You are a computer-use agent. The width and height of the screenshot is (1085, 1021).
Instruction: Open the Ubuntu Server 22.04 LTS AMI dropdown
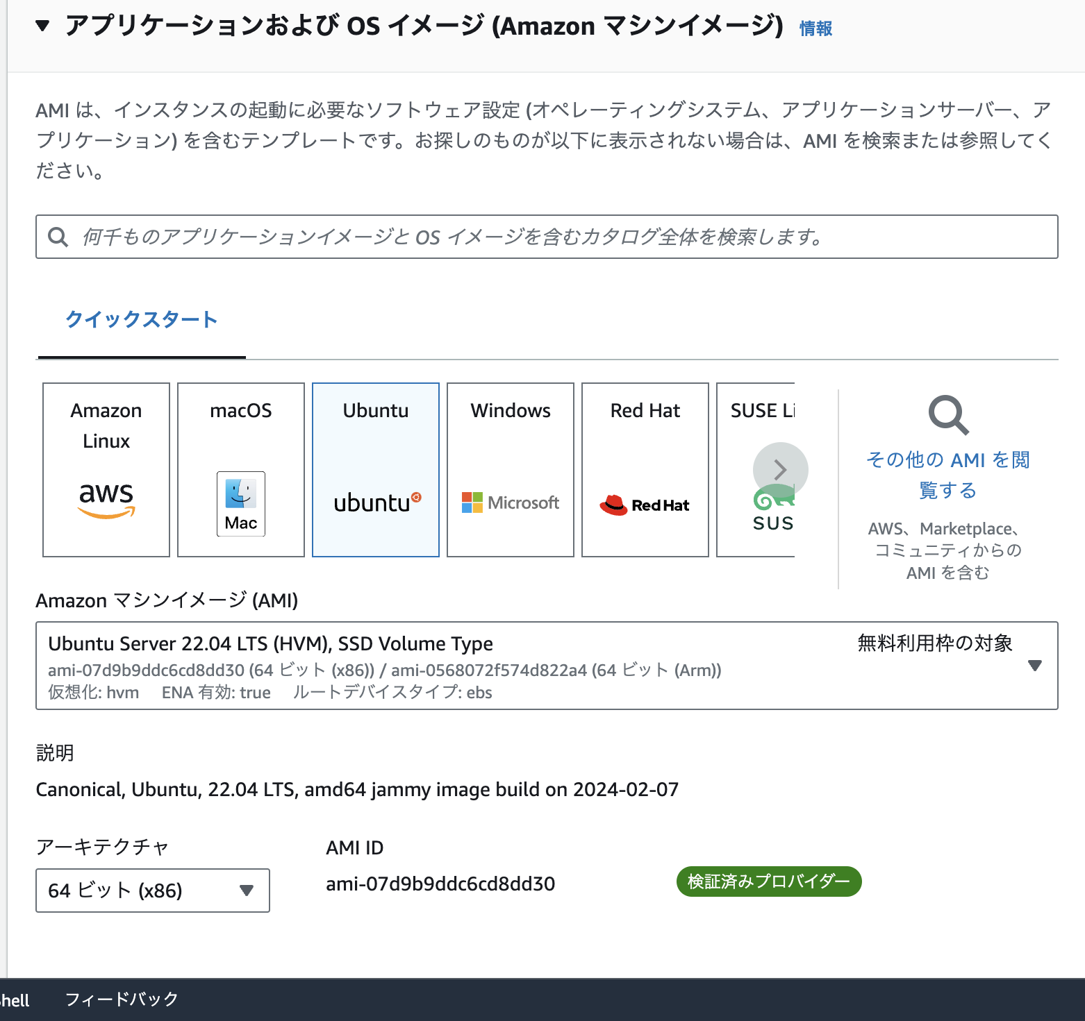pos(1034,666)
